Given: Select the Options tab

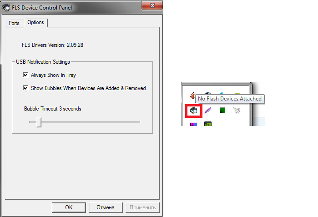Looking at the screenshot, I should (x=35, y=22).
